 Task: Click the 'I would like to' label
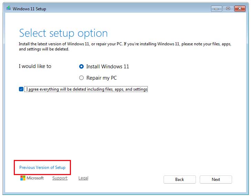[x=35, y=66]
